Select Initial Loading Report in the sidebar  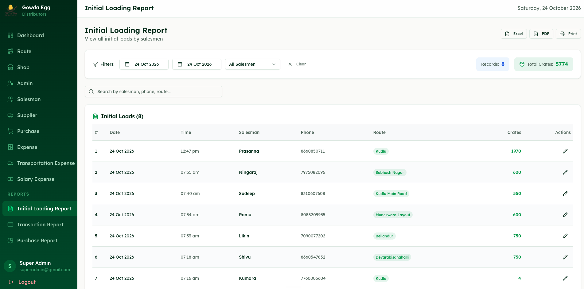[40, 209]
